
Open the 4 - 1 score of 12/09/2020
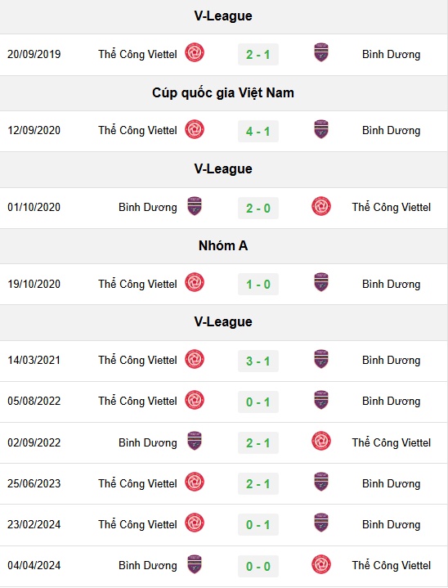click(258, 131)
